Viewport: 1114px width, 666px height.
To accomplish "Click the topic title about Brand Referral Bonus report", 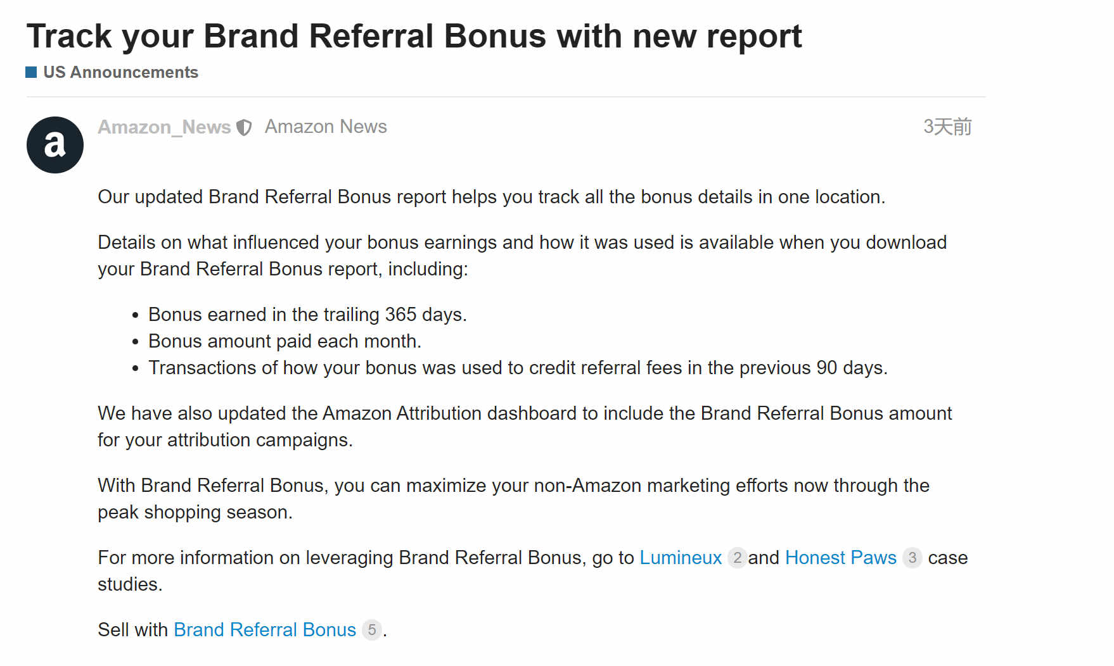I will (x=414, y=36).
